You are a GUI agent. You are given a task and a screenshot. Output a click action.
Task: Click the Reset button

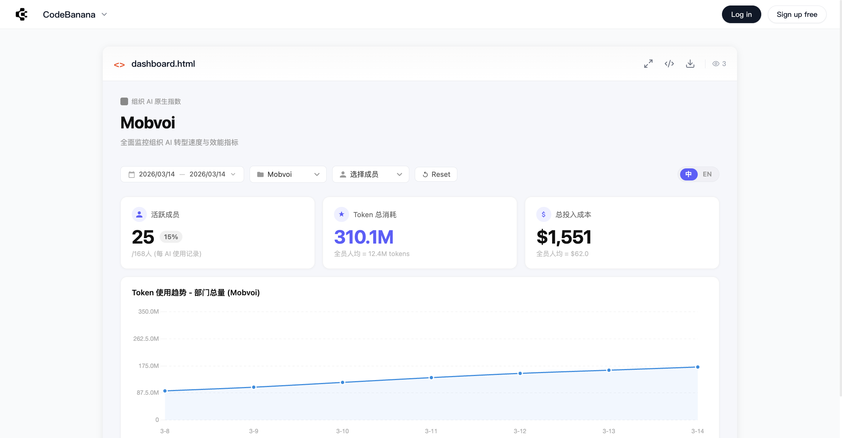436,174
